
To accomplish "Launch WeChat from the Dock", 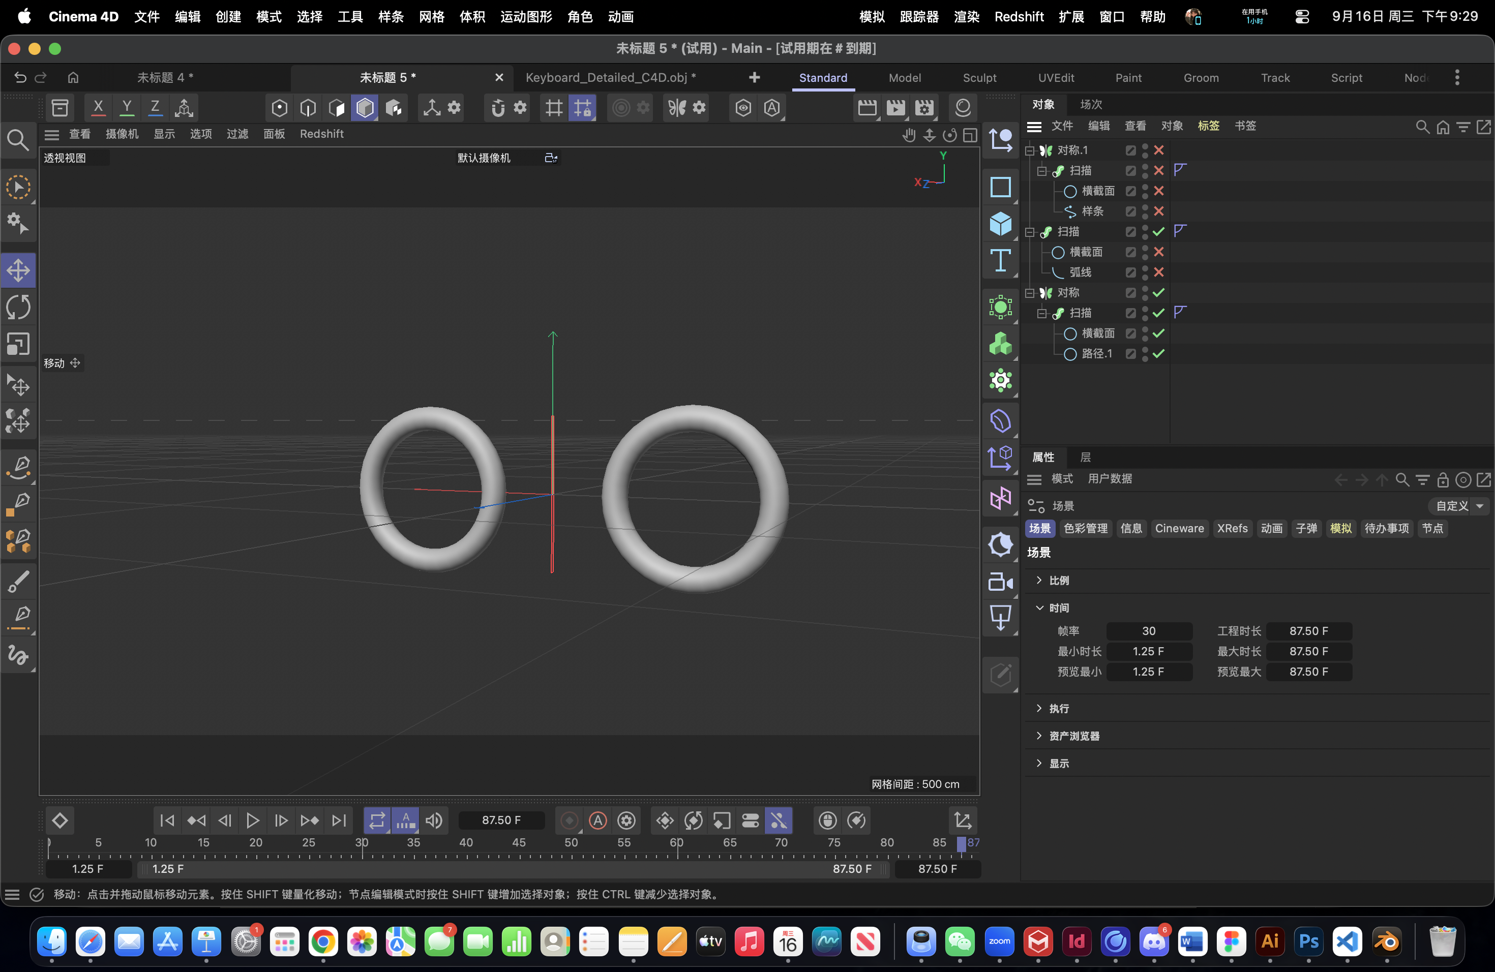I will [960, 941].
